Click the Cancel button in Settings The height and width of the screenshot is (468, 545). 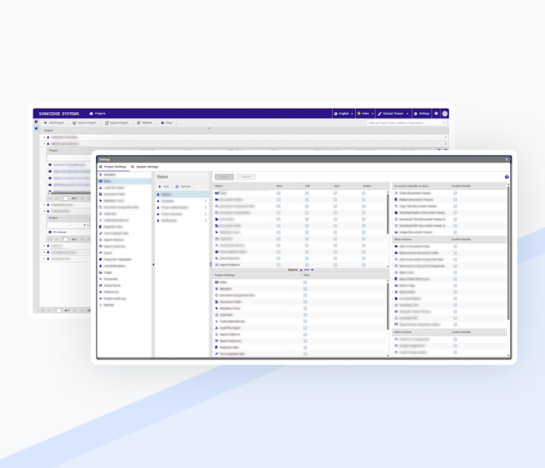coord(246,177)
